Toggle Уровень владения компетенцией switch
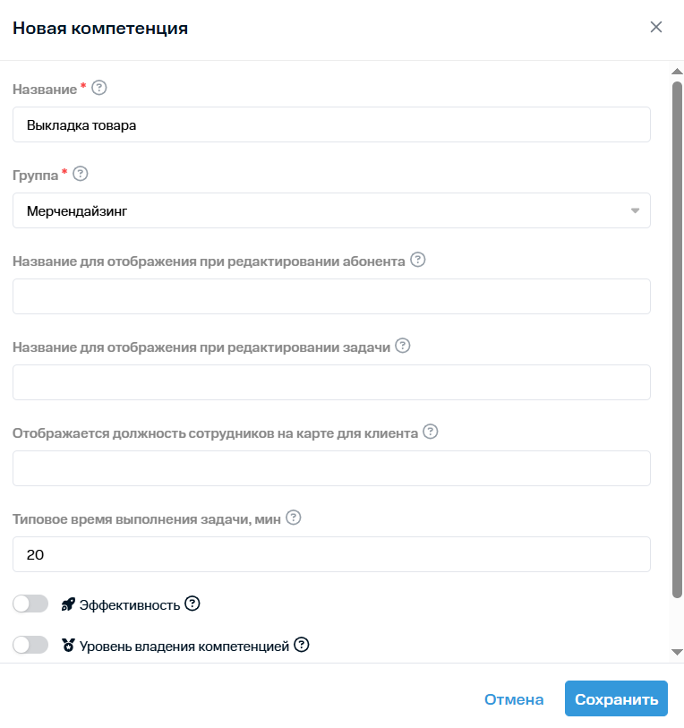 [x=30, y=645]
